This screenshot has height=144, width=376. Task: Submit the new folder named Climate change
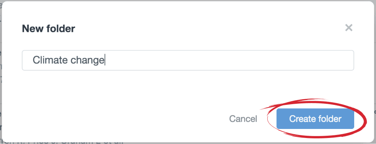315,118
